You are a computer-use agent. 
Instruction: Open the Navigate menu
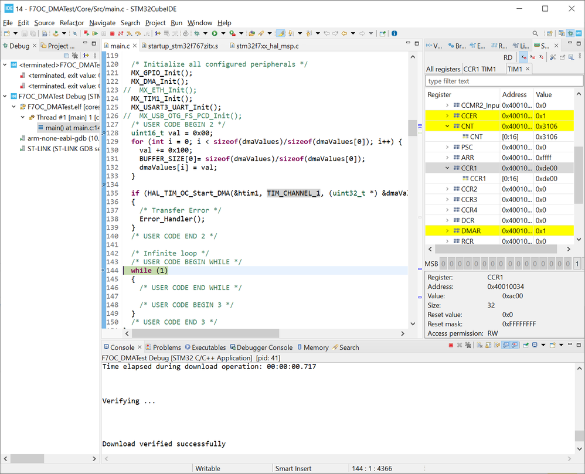click(102, 23)
